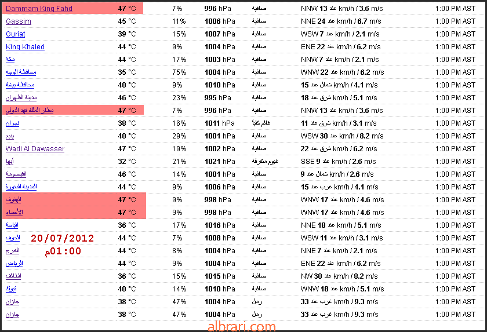The image size is (487, 332).
Task: Open the القيصومة station link
Action: coord(16,174)
